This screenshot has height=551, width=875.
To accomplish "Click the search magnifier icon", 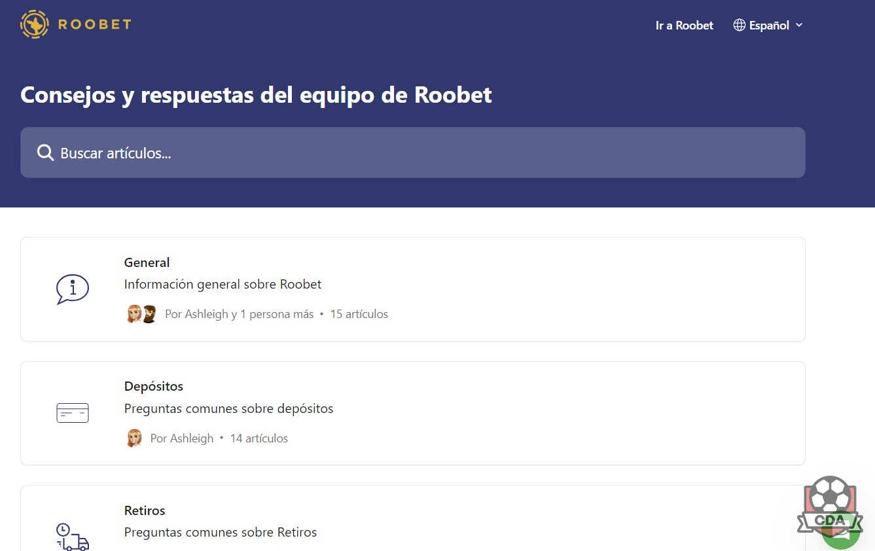I will tap(45, 153).
